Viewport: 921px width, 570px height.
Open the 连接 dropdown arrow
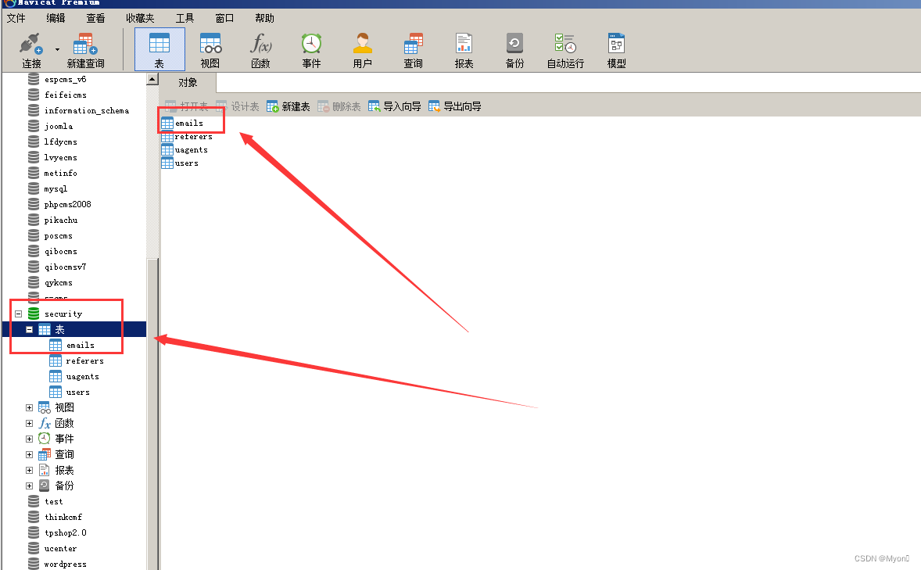[x=57, y=50]
